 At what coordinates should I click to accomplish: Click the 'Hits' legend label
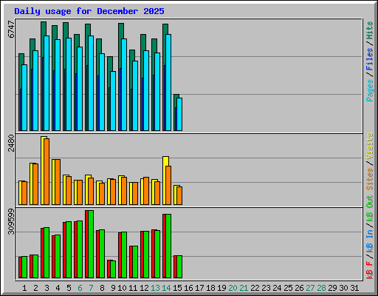pos(370,30)
